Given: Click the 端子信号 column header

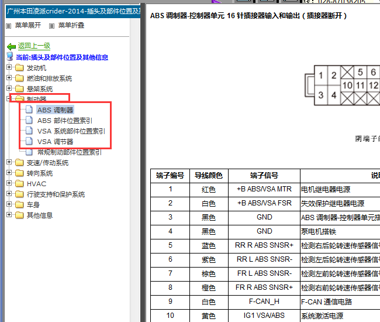Looking at the screenshot, I should [x=264, y=176].
